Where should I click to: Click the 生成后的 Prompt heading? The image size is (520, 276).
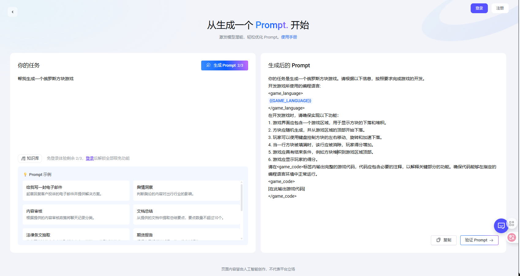click(289, 65)
